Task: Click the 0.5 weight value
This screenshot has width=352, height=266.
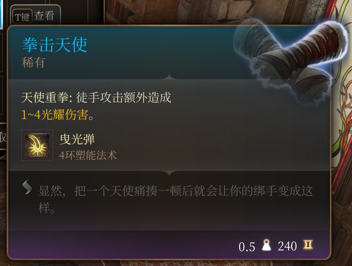Action: (247, 247)
